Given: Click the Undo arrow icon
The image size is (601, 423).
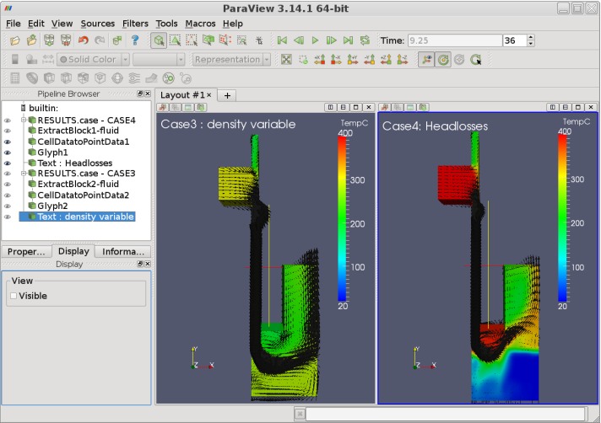Looking at the screenshot, I should click(x=83, y=40).
